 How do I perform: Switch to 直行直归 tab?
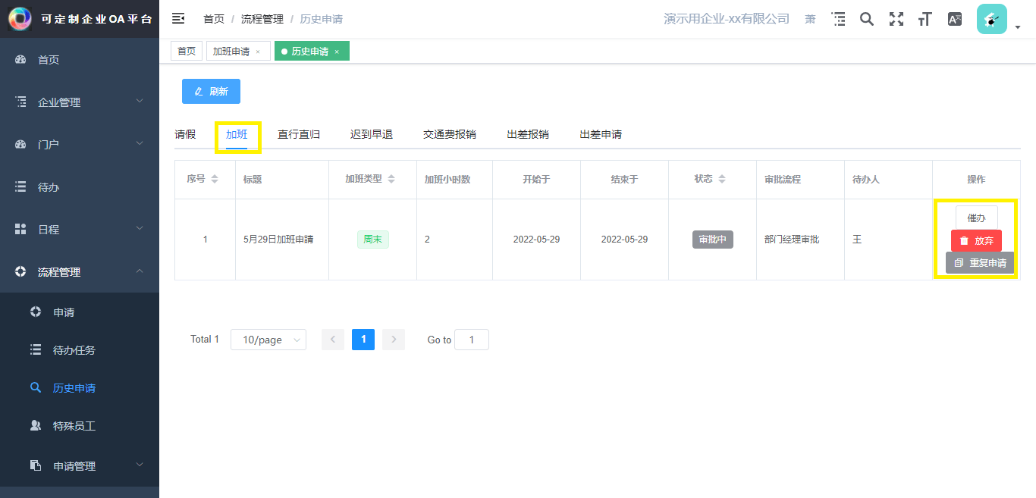[299, 134]
